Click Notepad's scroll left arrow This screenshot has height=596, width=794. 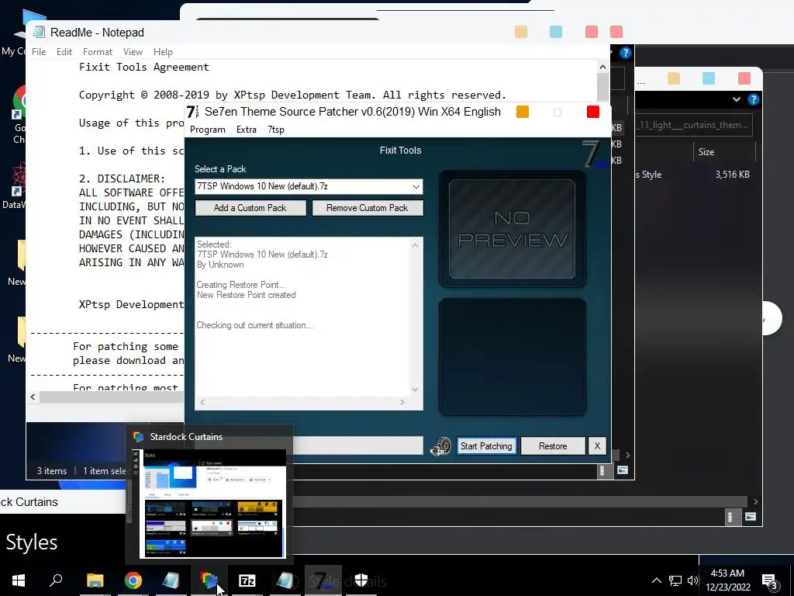(x=33, y=397)
